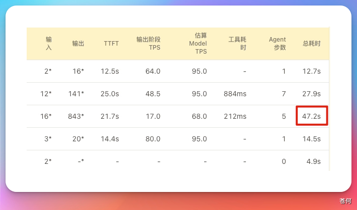
Task: Select the agent steps cell 0
Action: [284, 161]
